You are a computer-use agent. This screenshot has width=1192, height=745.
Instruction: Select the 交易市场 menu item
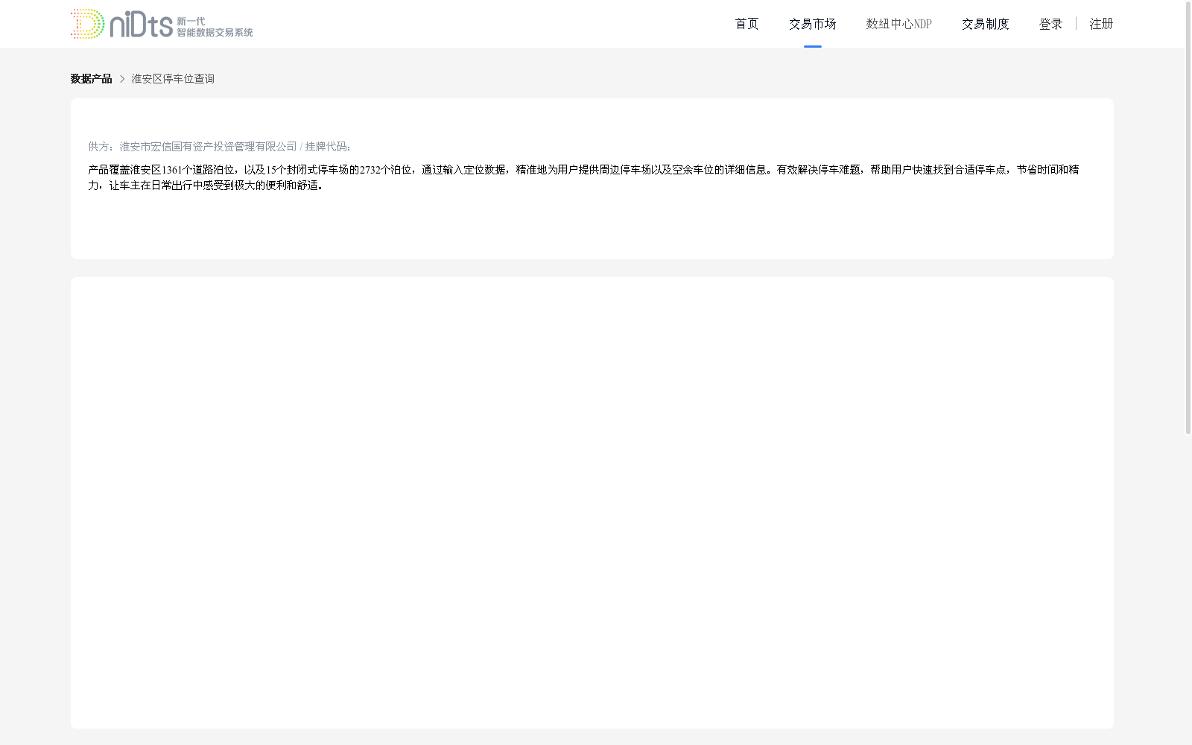812,24
